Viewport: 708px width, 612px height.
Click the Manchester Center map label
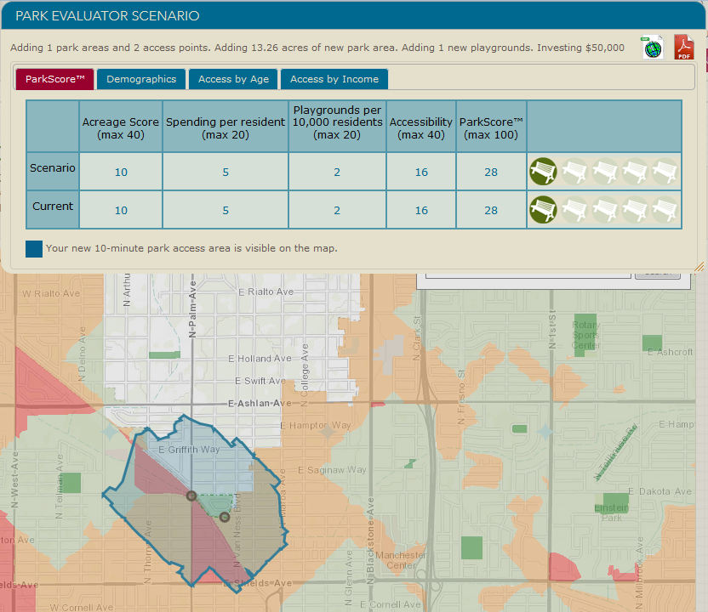pos(401,560)
